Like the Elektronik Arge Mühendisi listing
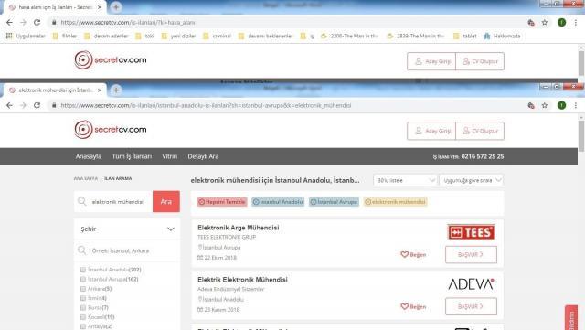This screenshot has width=585, height=330. (413, 255)
